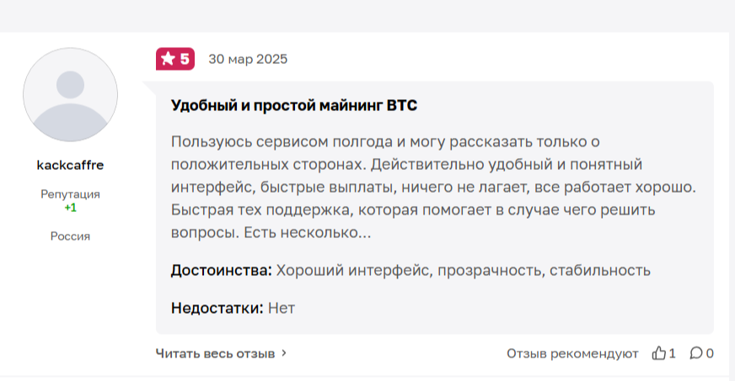Open the kackcaffre user profile
This screenshot has width=735, height=381.
tap(71, 165)
